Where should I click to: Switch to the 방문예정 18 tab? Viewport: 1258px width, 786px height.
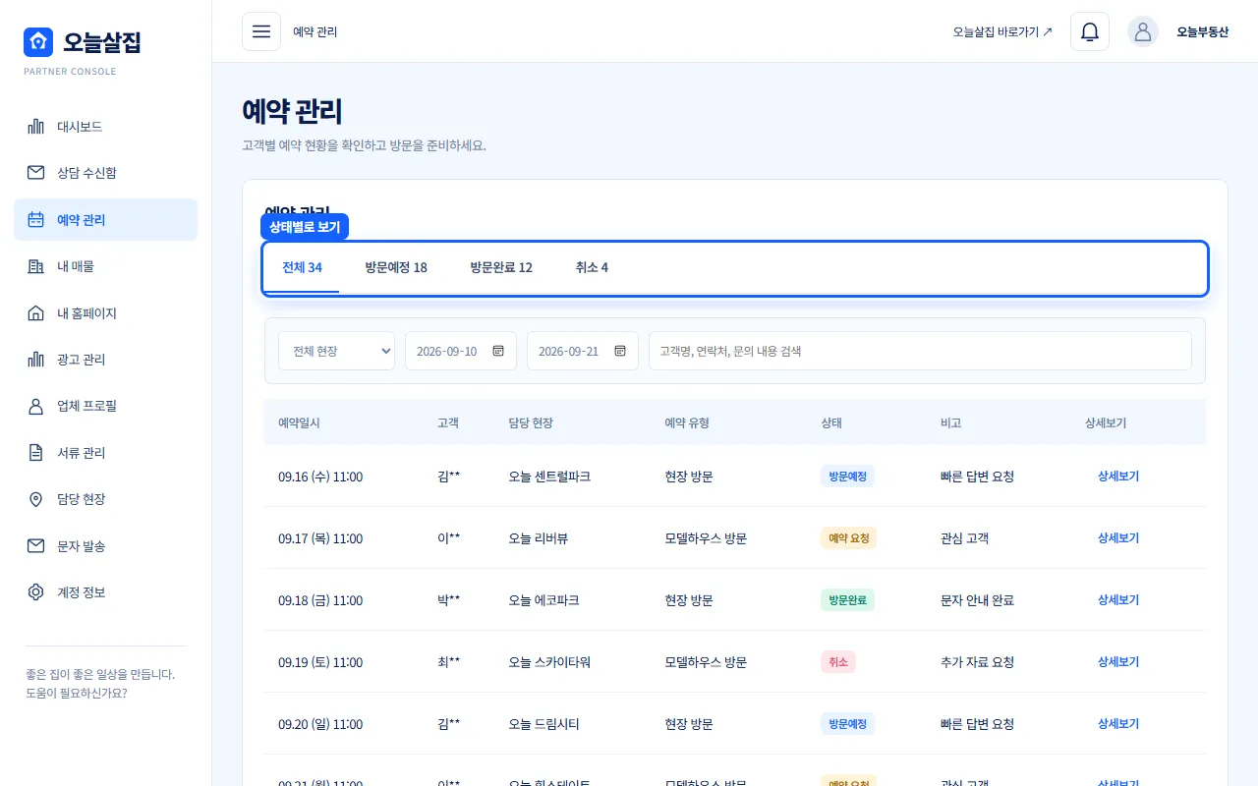396,267
